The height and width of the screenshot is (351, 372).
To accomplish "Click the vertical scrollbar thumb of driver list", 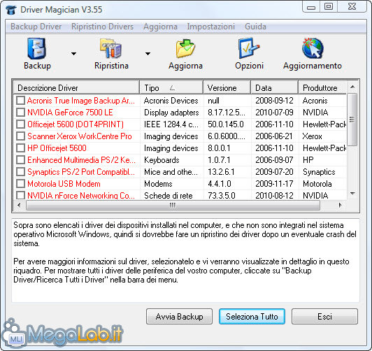I will [x=352, y=120].
